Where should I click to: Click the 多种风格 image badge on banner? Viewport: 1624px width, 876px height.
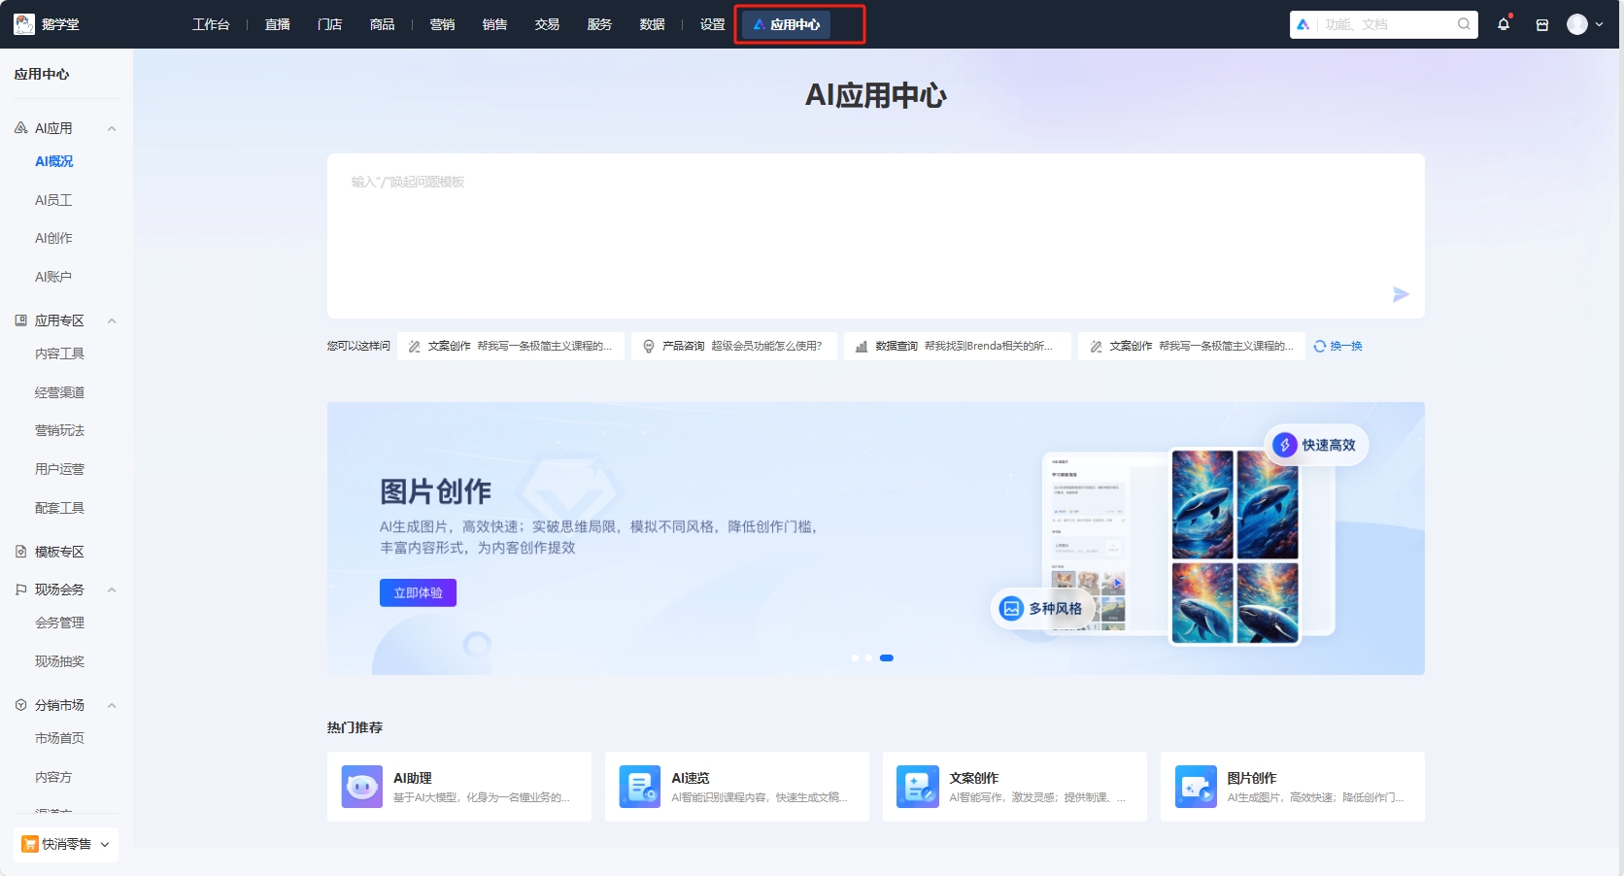1042,609
